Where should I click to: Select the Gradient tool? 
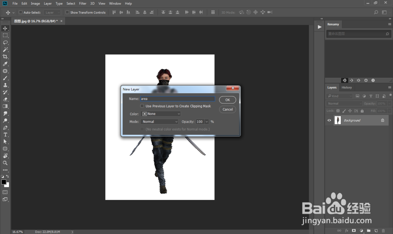tap(5, 106)
